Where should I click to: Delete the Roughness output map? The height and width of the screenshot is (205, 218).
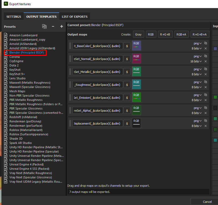[206, 87]
